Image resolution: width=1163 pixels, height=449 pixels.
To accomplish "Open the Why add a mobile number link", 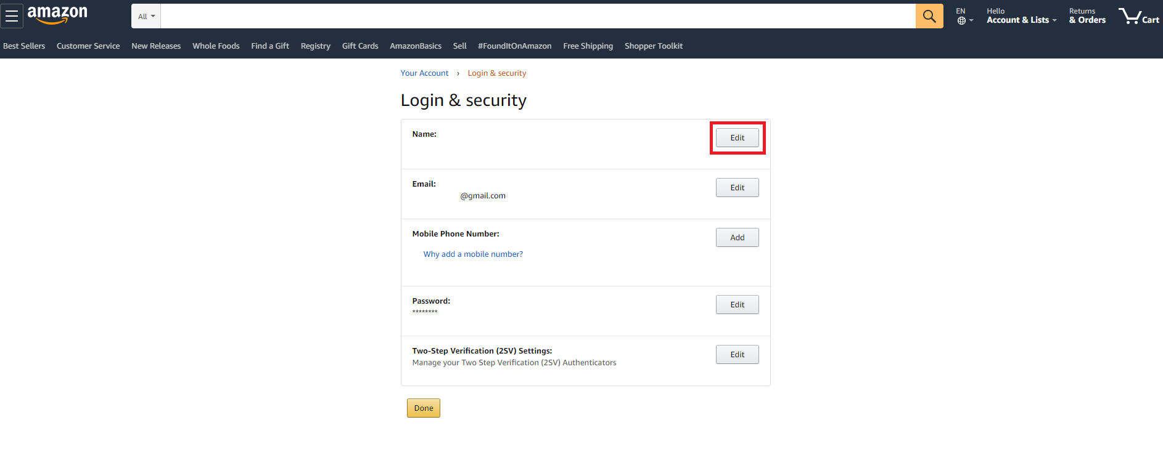I will [x=472, y=254].
